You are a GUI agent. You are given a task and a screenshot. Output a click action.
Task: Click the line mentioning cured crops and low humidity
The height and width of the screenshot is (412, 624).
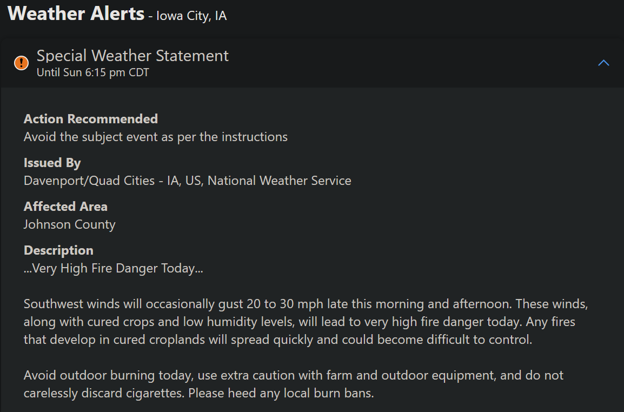[299, 322]
